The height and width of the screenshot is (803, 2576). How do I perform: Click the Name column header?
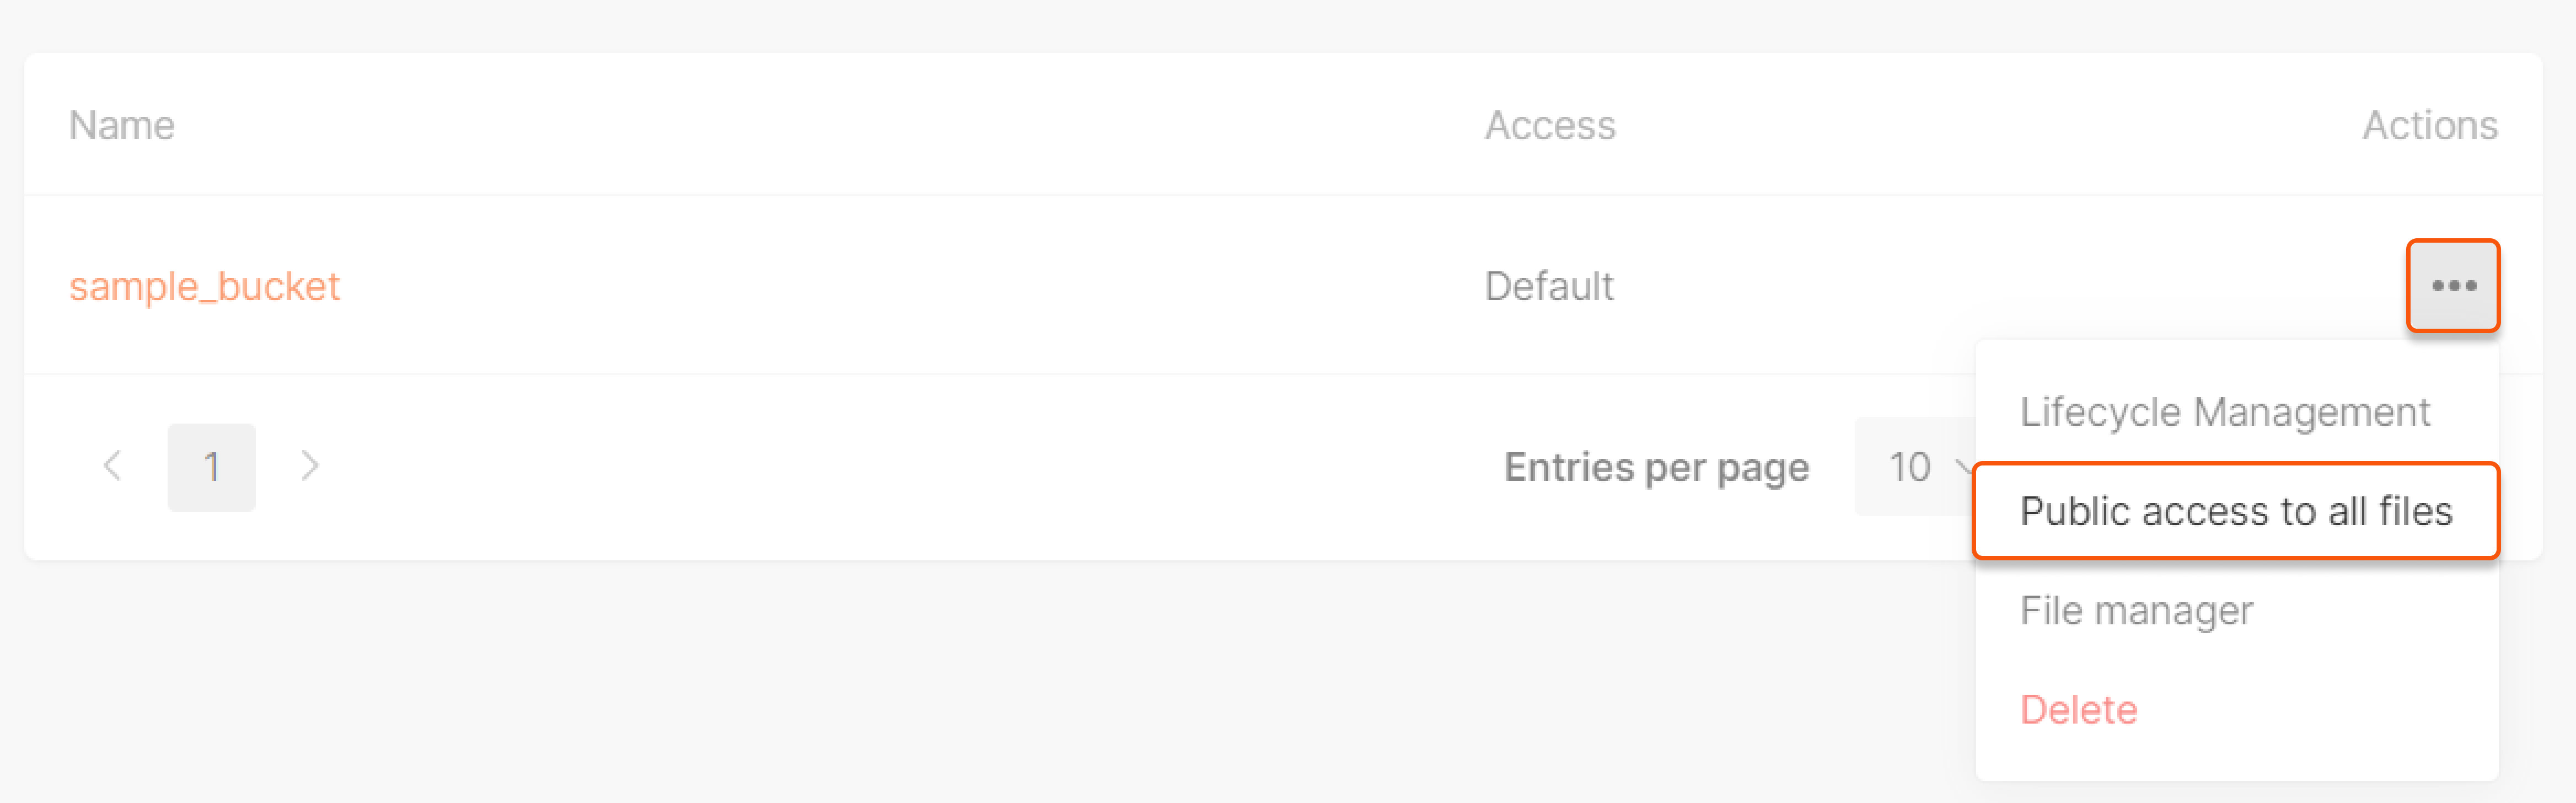(121, 125)
